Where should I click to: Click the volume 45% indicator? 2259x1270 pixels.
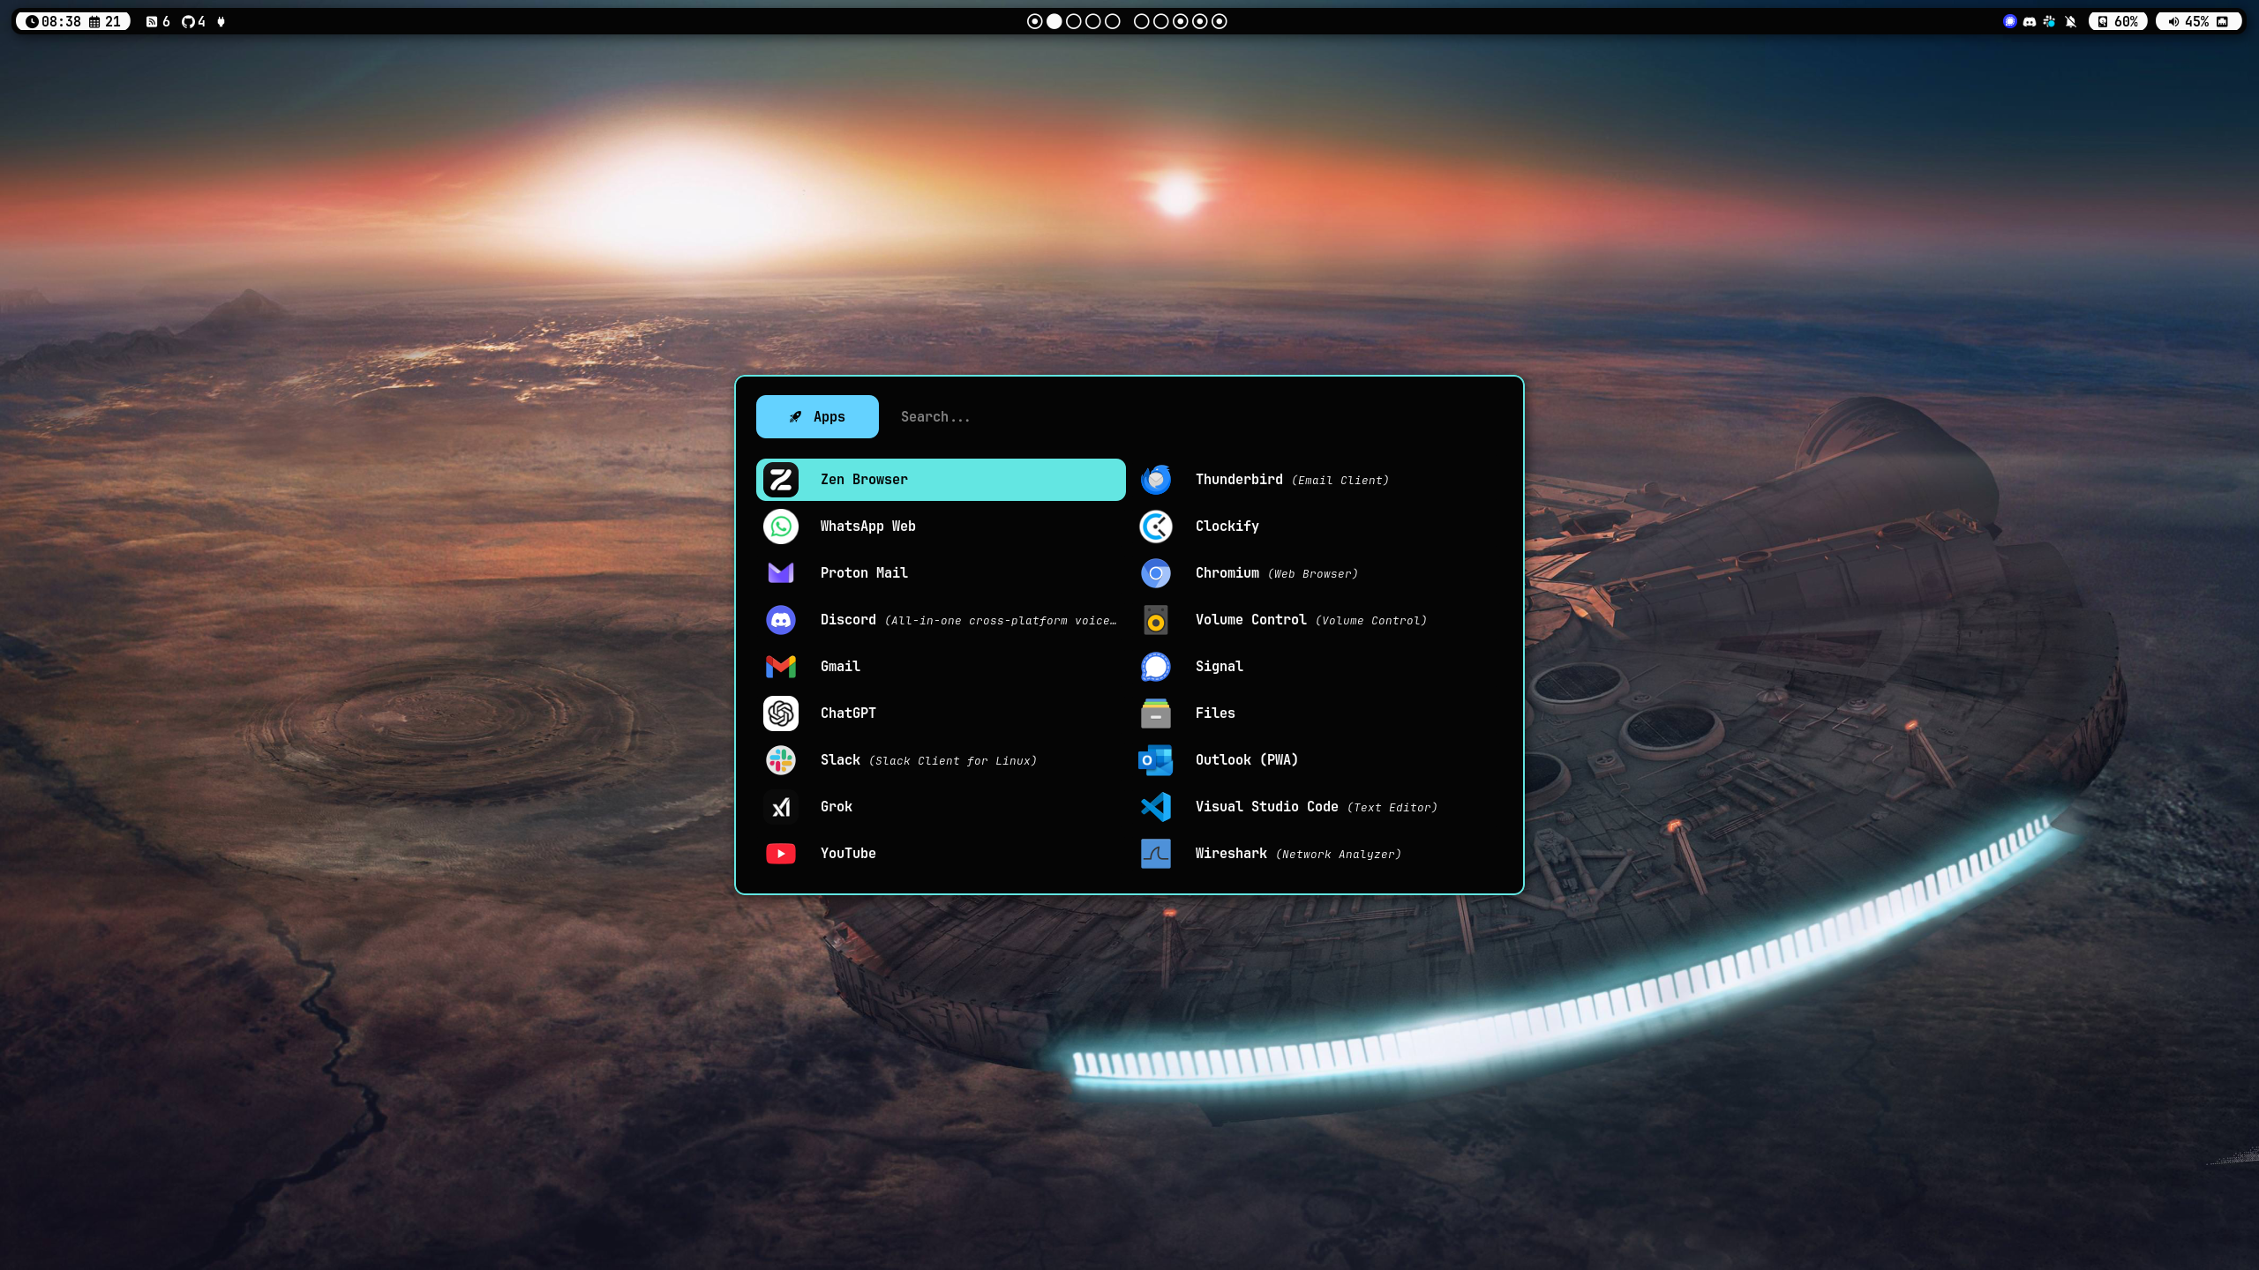pyautogui.click(x=2188, y=21)
